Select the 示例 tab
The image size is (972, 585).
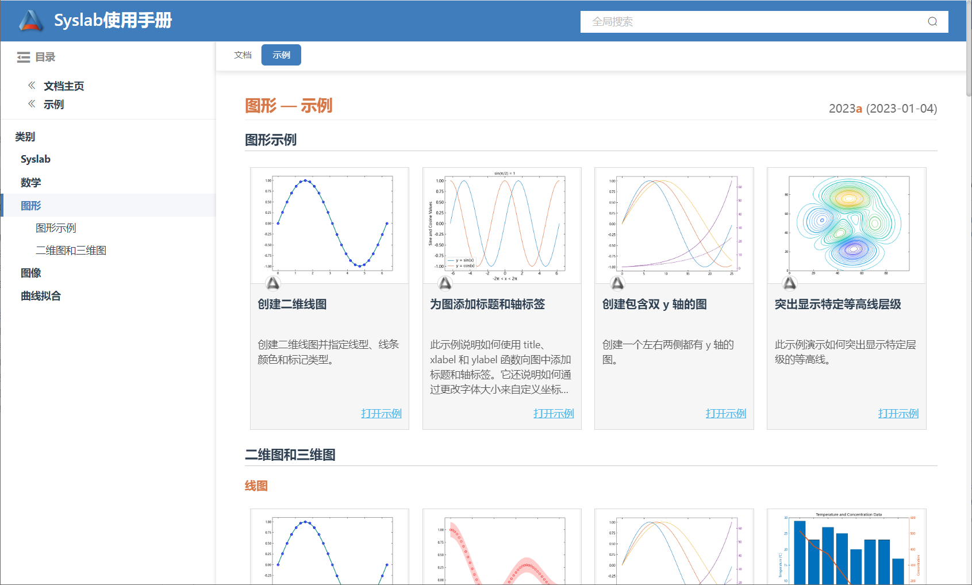click(x=281, y=55)
